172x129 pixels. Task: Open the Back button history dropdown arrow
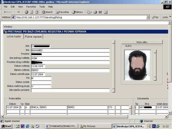(14, 12)
